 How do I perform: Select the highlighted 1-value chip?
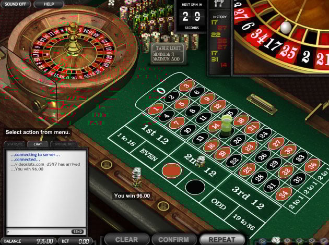pos(276,240)
